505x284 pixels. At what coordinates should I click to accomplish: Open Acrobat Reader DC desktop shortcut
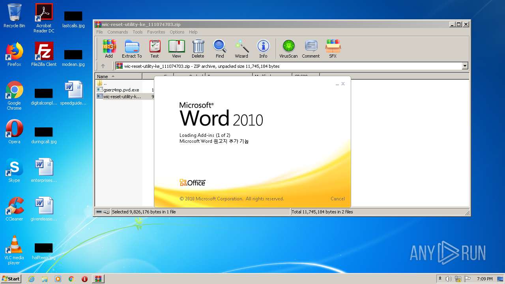(x=44, y=18)
